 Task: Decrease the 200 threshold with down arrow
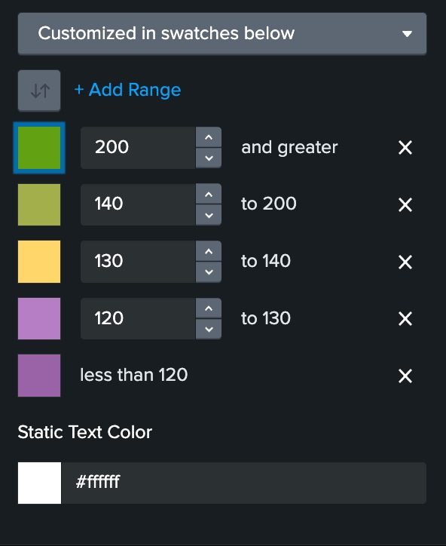[x=209, y=158]
